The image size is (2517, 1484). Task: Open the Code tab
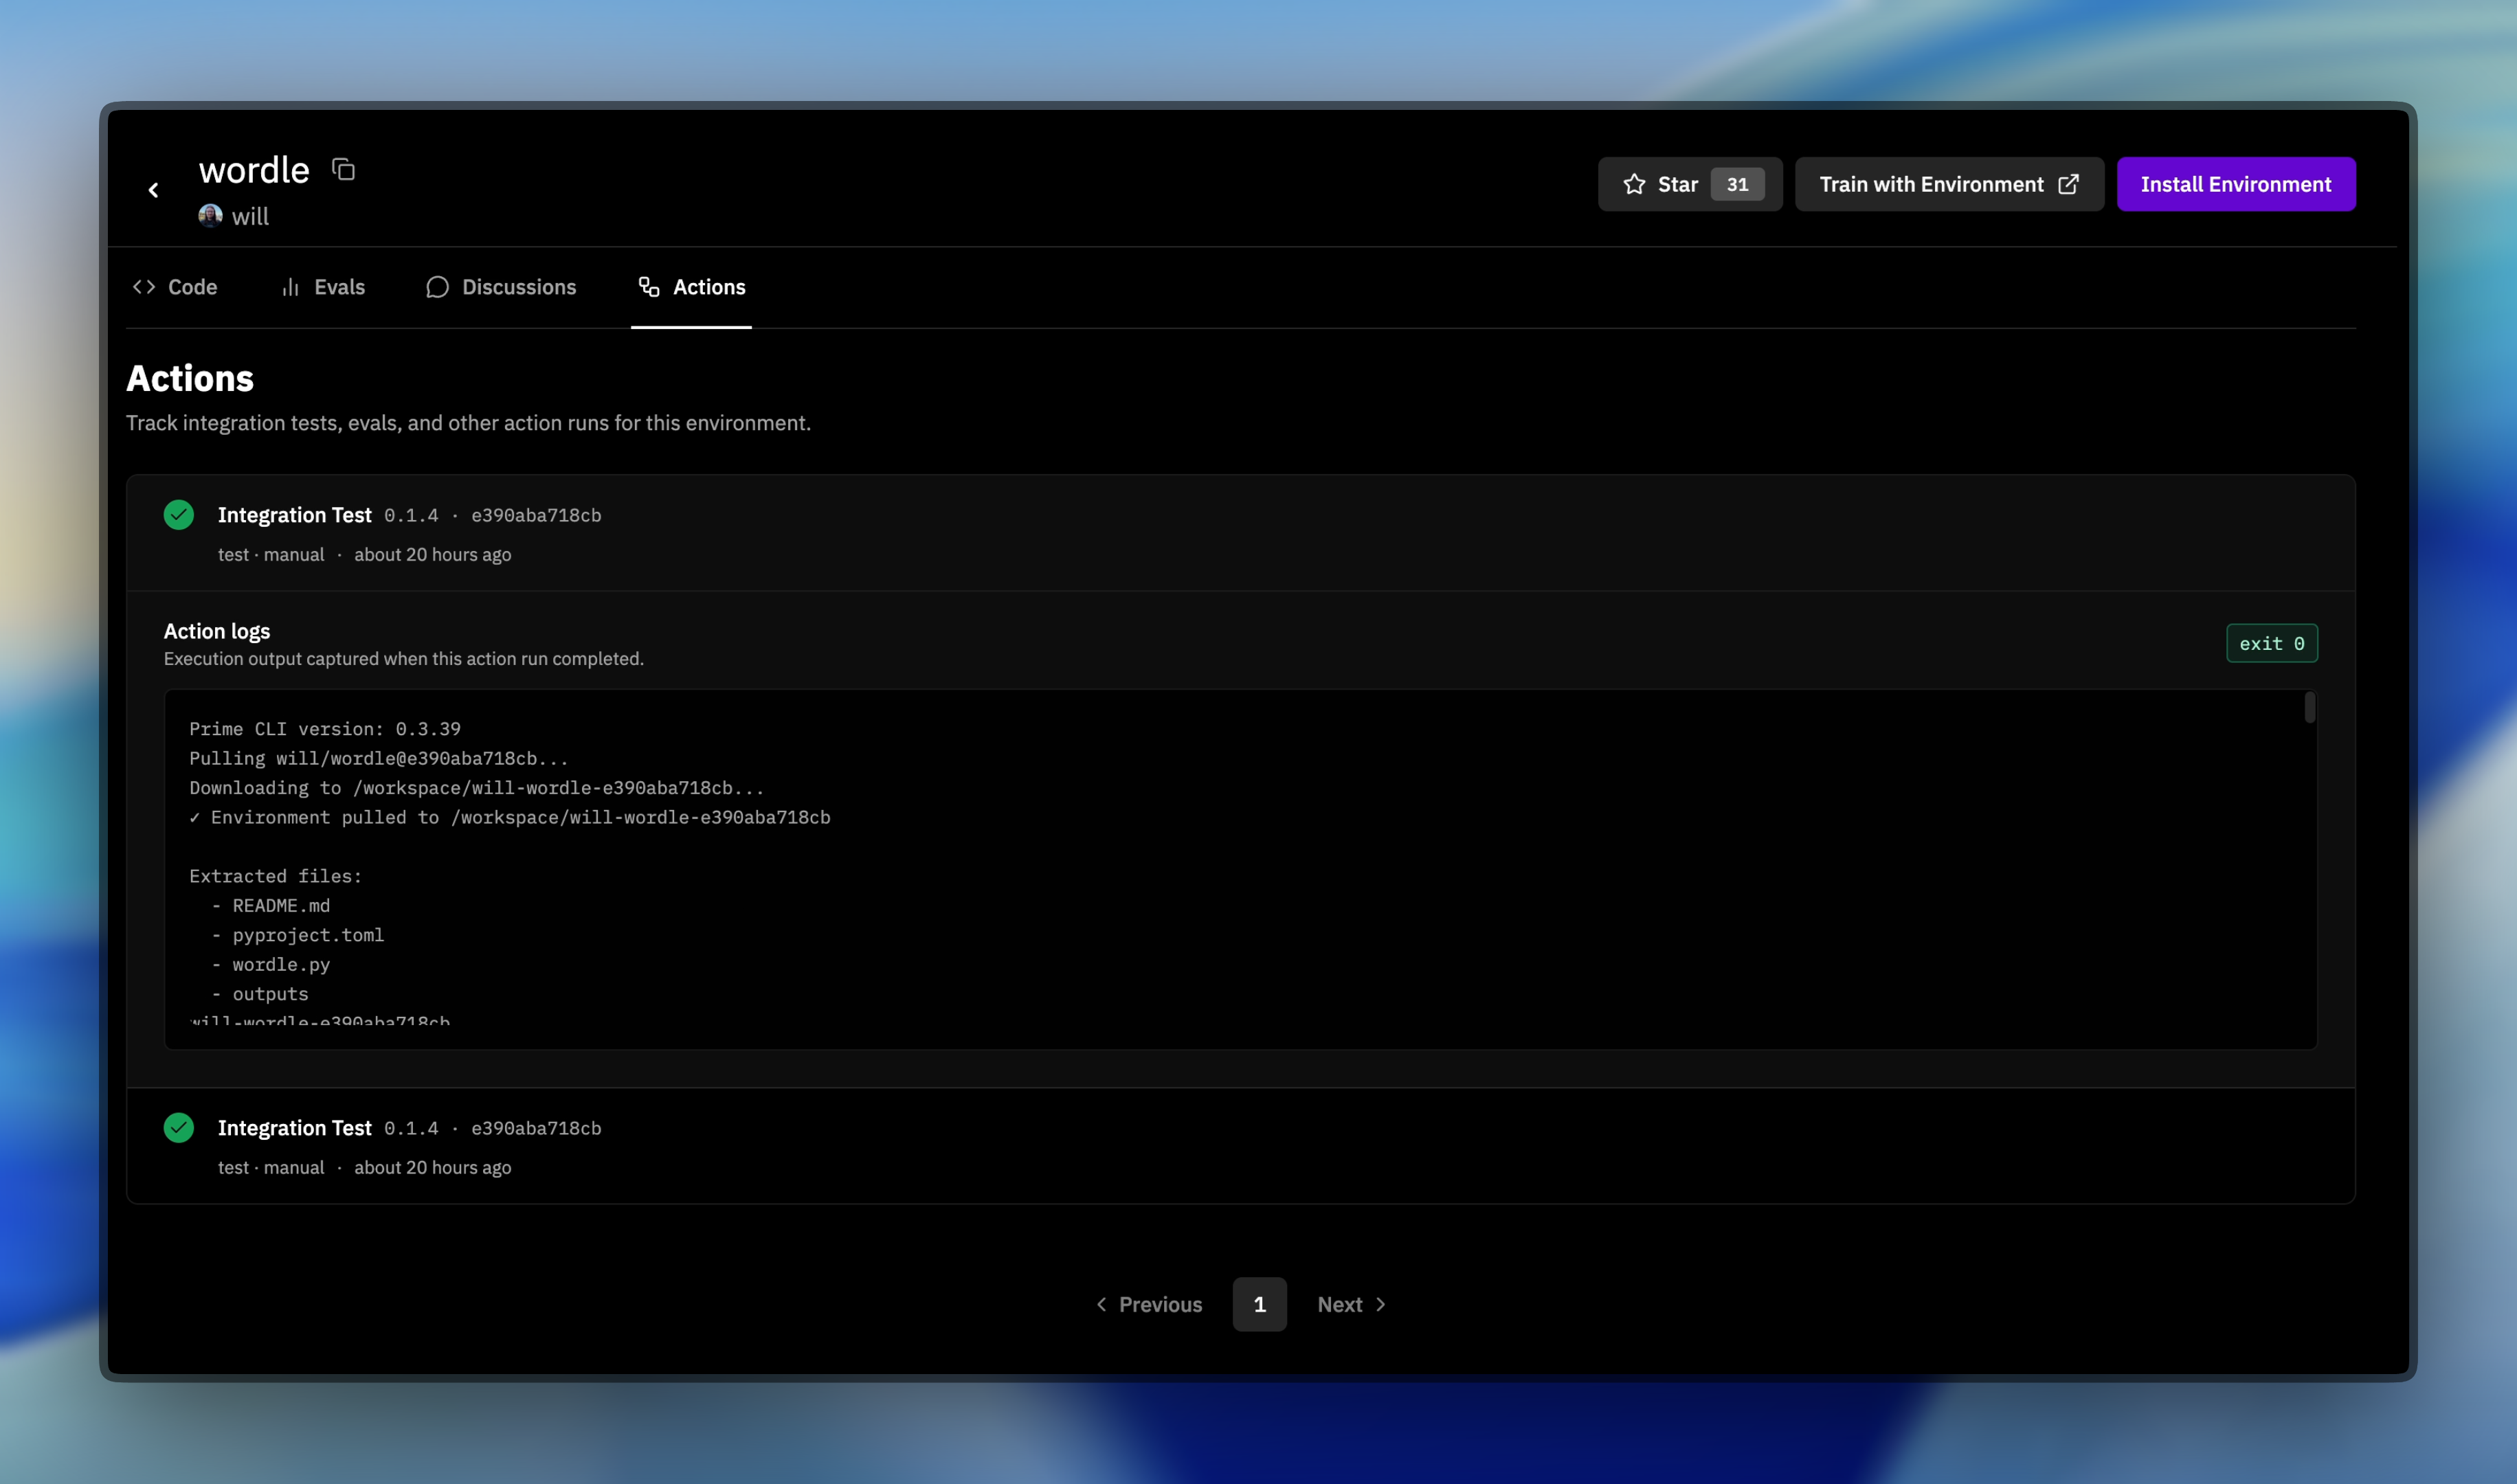pos(175,287)
